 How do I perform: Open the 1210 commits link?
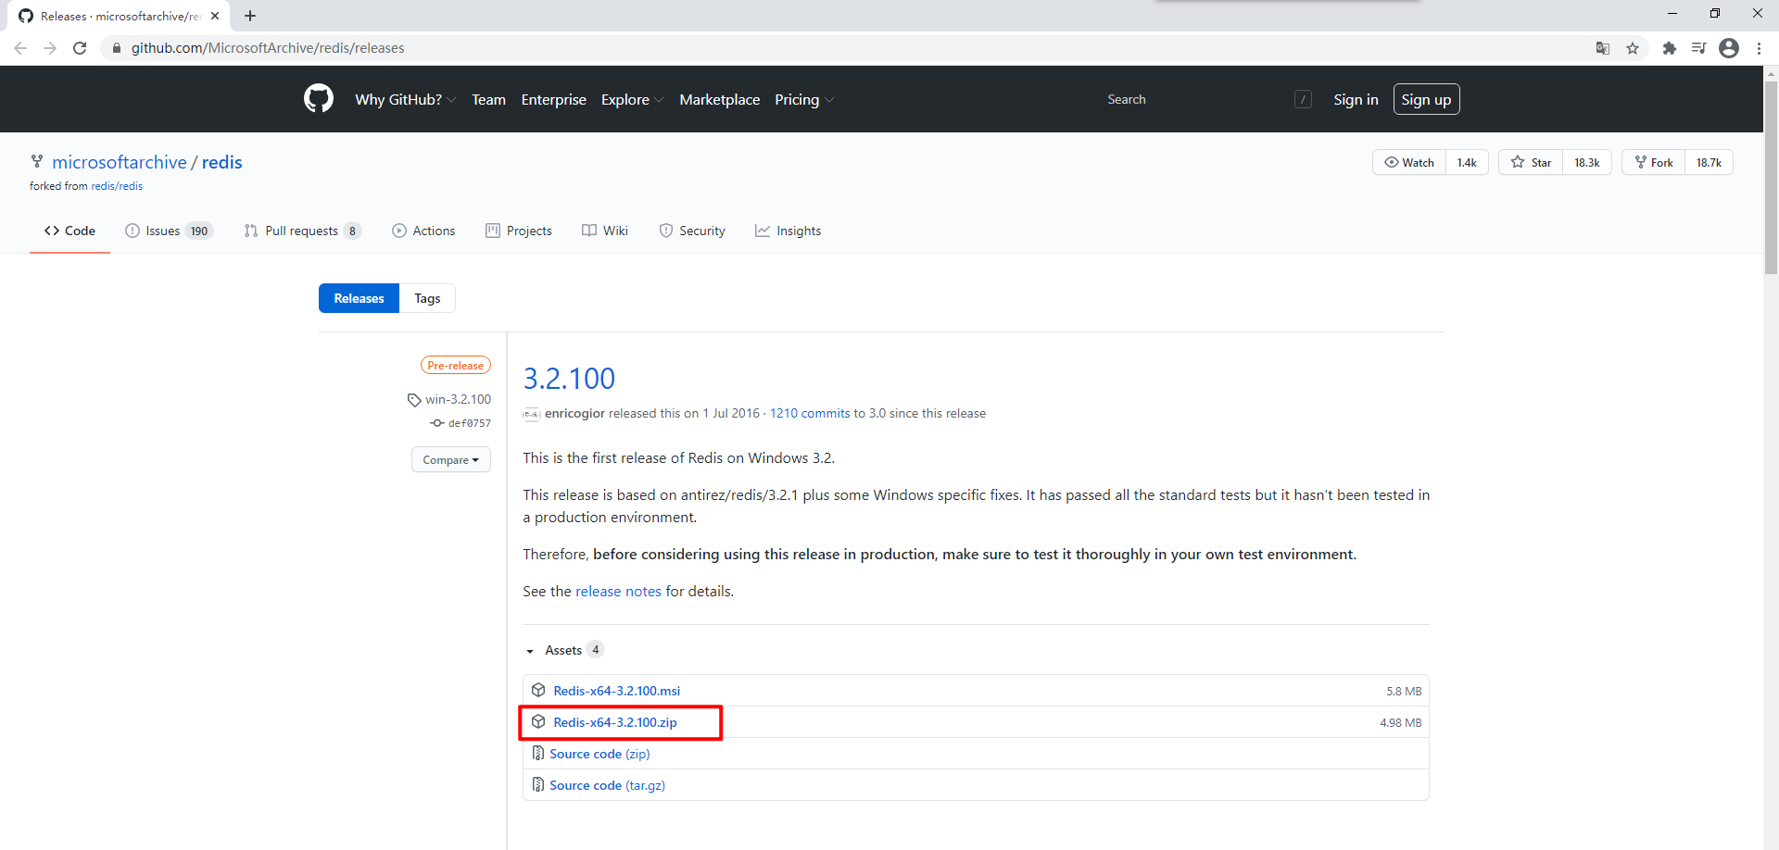810,413
